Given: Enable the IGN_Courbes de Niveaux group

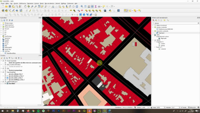Looking at the screenshot, I should coord(3,65).
